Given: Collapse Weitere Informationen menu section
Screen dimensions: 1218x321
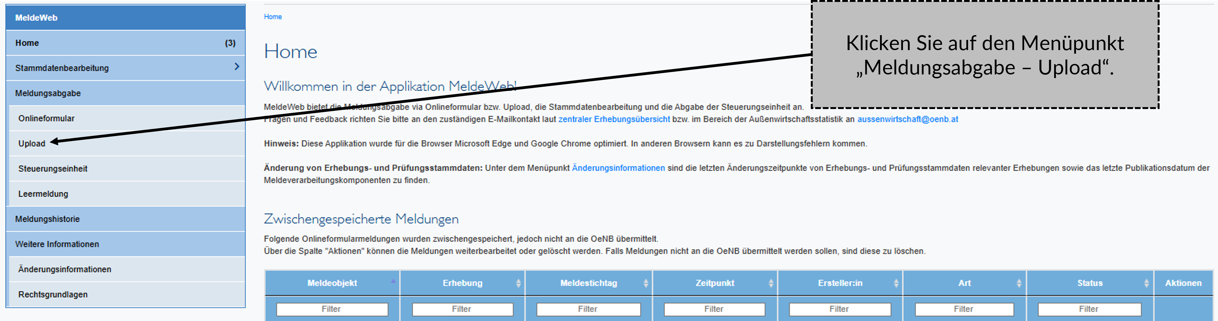Looking at the screenshot, I should 57,244.
